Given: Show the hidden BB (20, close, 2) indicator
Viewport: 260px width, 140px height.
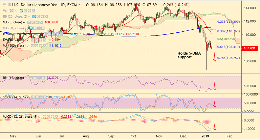Looking at the screenshot, I should click(34, 17).
